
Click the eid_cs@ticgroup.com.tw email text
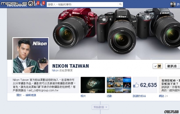44,90
